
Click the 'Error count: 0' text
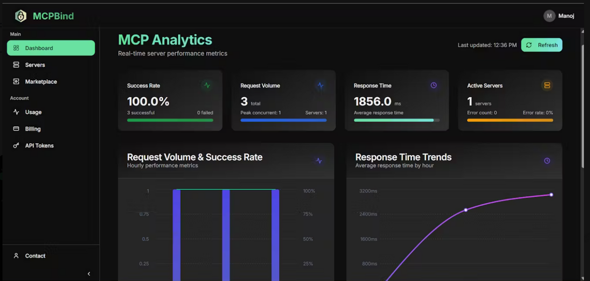point(482,112)
